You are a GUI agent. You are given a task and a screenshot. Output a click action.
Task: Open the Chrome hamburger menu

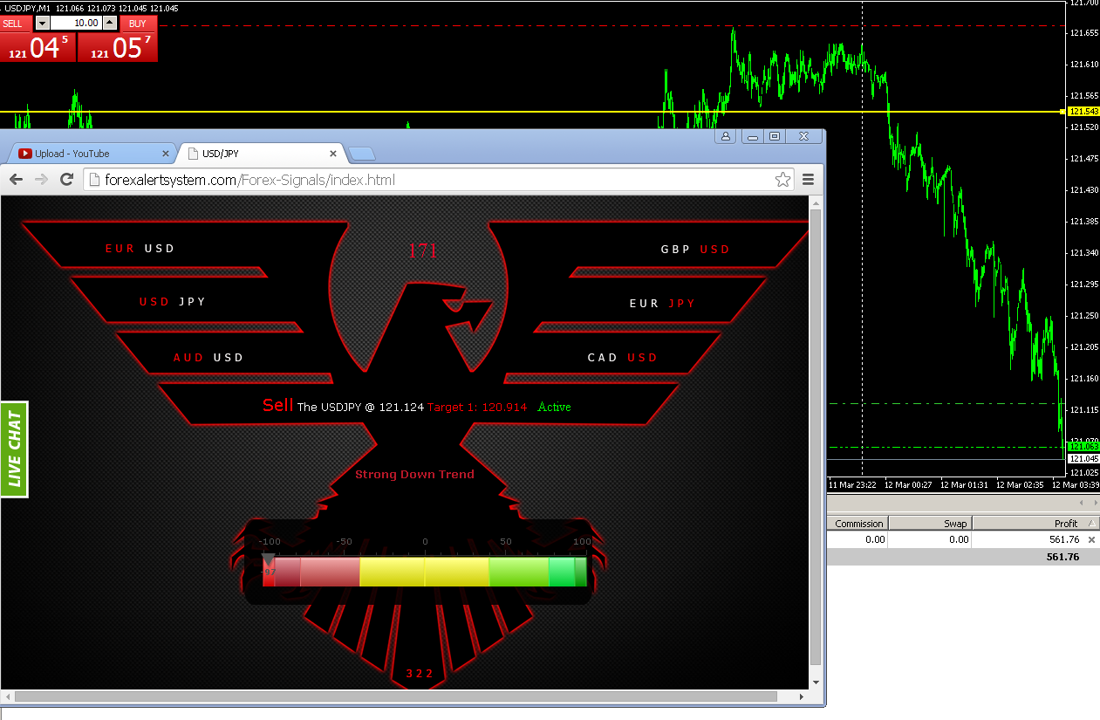click(808, 180)
